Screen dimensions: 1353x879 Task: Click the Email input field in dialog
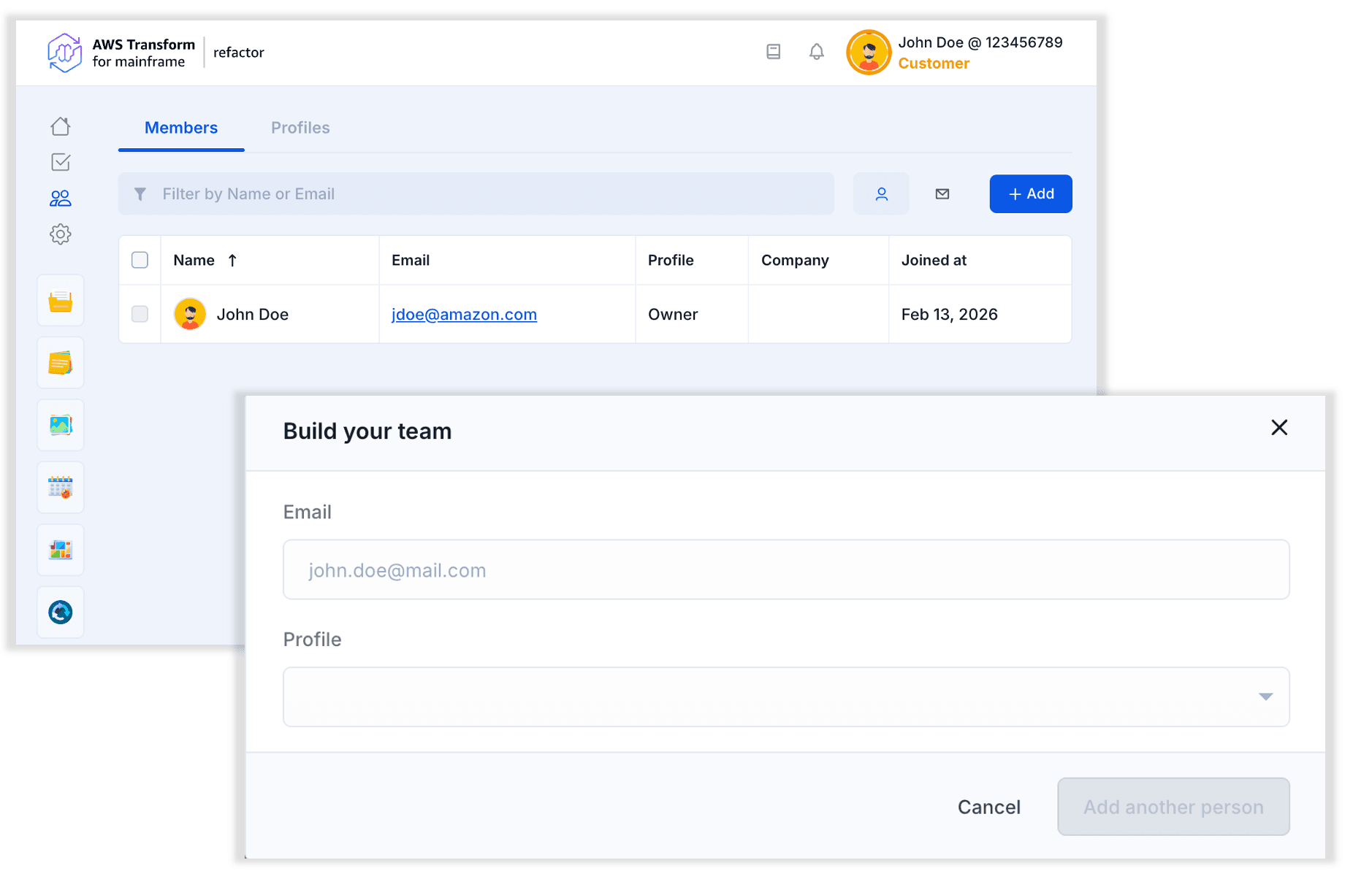pyautogui.click(x=785, y=570)
